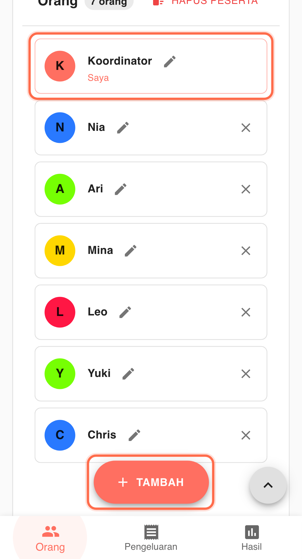Open the Hasil results tab

251,538
